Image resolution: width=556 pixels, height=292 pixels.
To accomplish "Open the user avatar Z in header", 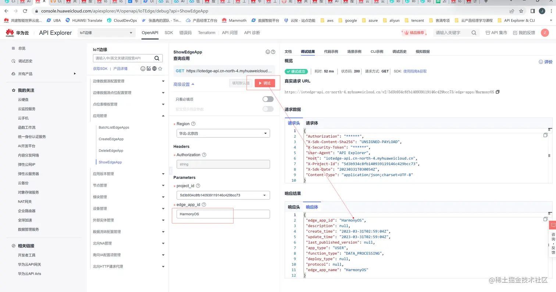I will 545,33.
